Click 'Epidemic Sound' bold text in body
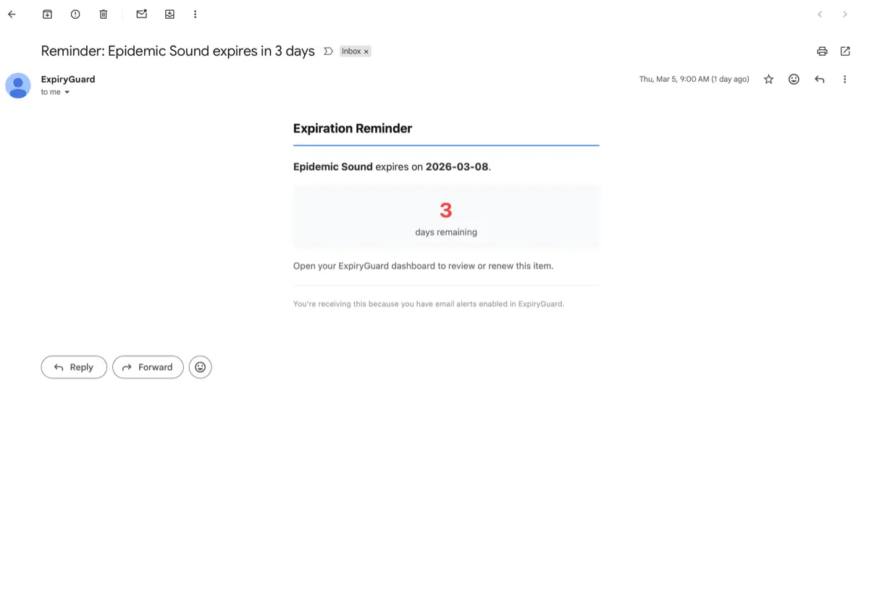The height and width of the screenshot is (596, 869). point(333,167)
